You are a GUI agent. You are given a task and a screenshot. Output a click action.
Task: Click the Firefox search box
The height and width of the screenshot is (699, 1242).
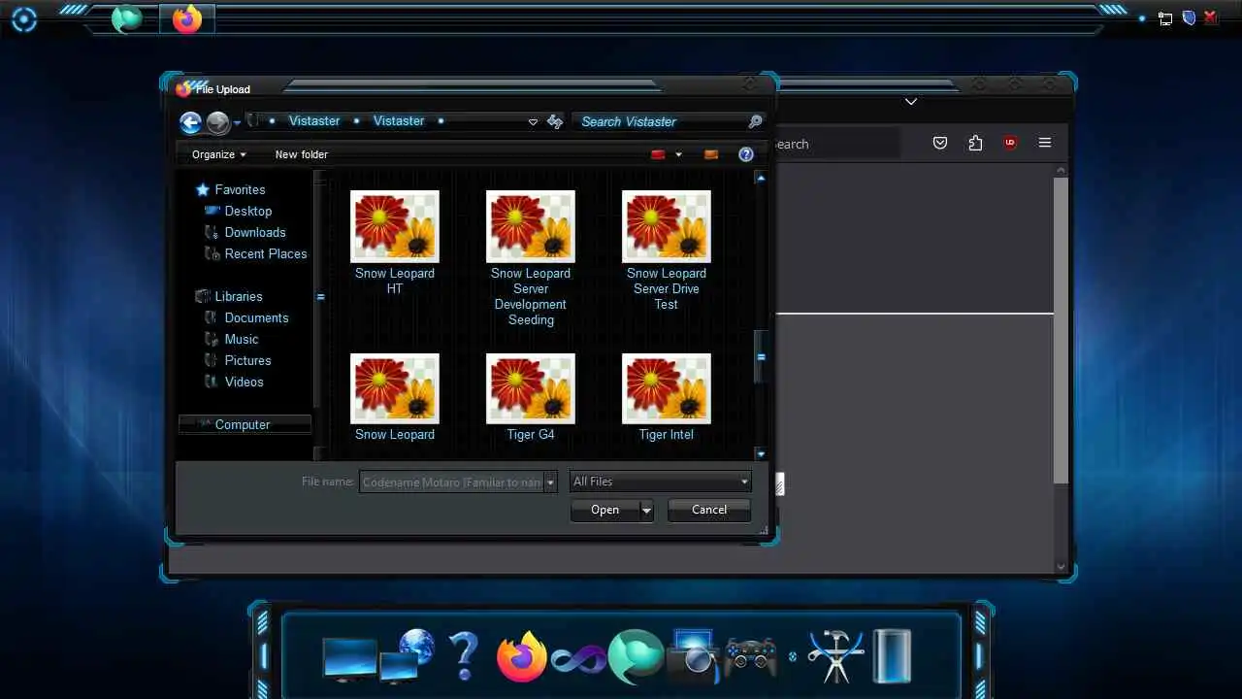pos(836,144)
